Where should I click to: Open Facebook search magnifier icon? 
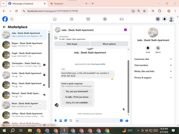[x=12, y=19]
